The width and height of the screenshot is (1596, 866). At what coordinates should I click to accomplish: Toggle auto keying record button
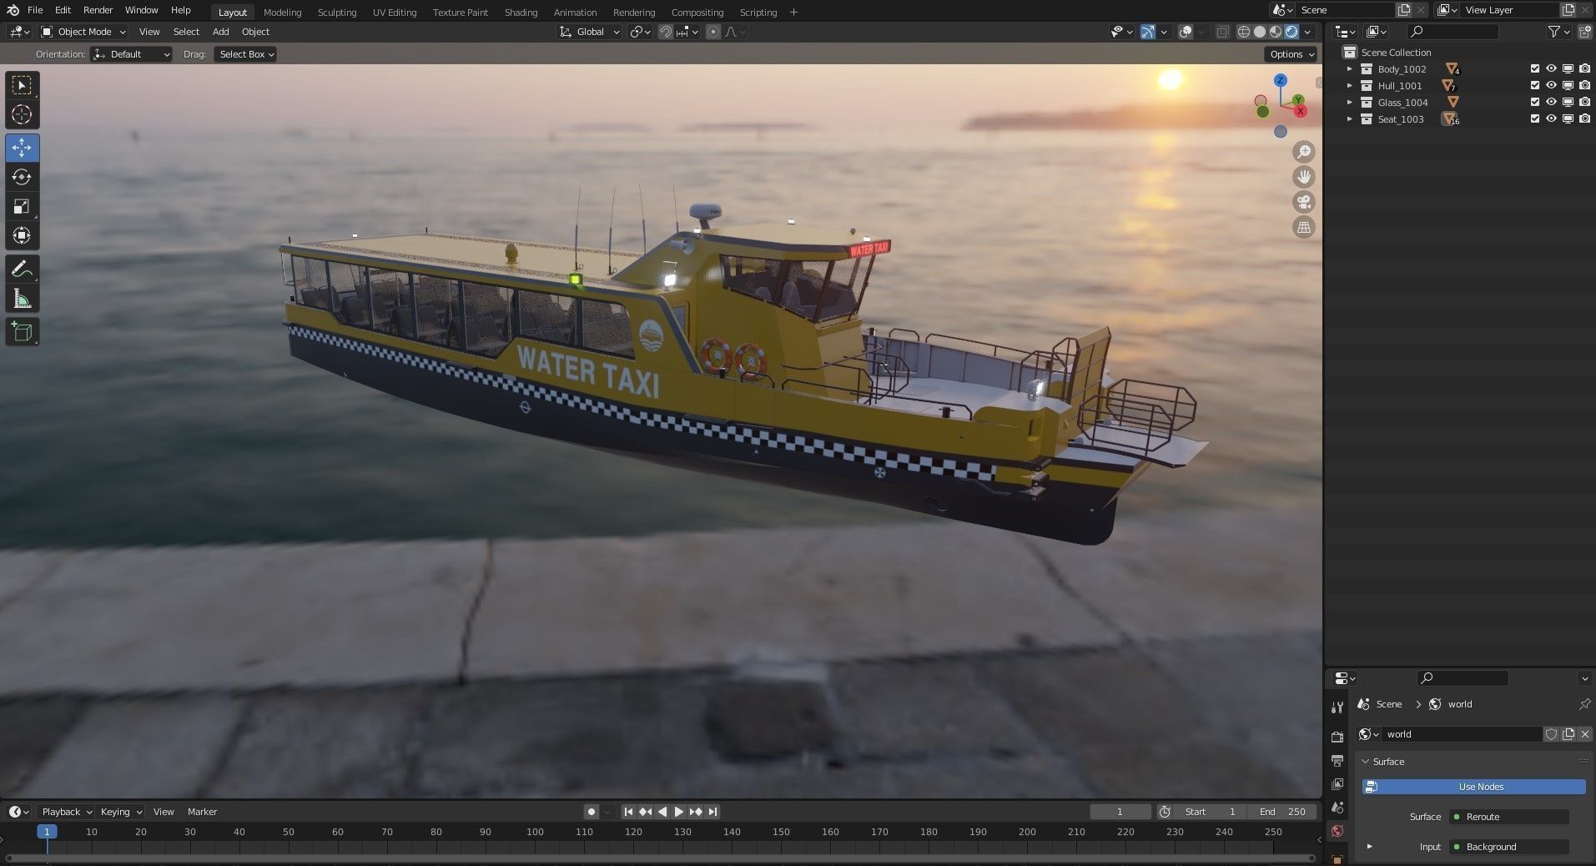(592, 812)
